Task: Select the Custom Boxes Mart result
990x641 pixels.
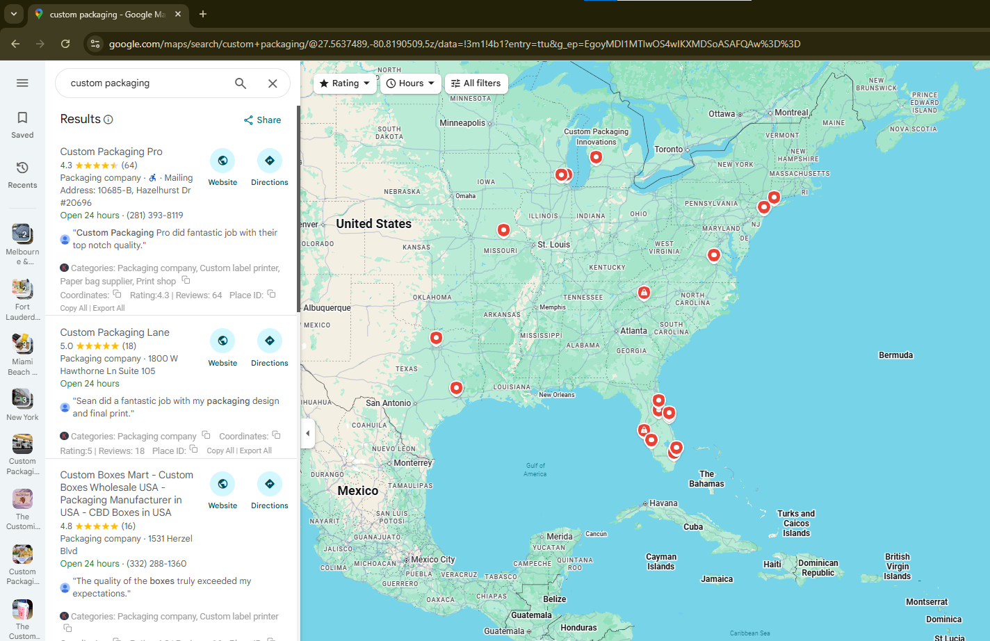Action: coord(127,493)
